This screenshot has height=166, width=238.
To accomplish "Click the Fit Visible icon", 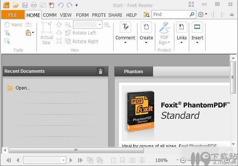I will coord(59,41).
